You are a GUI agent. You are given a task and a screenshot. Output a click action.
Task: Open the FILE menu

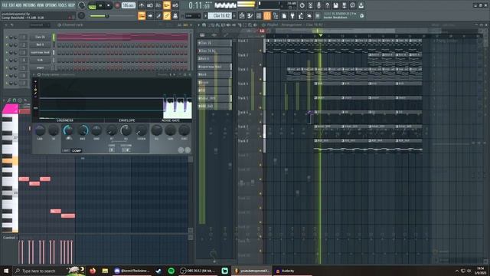[5, 5]
